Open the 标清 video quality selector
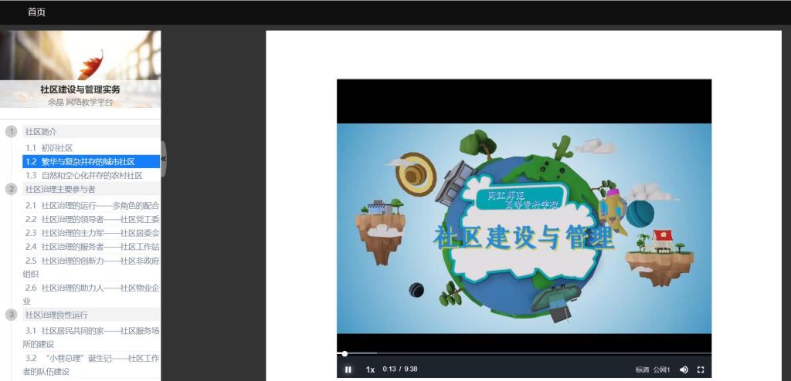Viewport: 791px width, 381px height. coord(642,369)
